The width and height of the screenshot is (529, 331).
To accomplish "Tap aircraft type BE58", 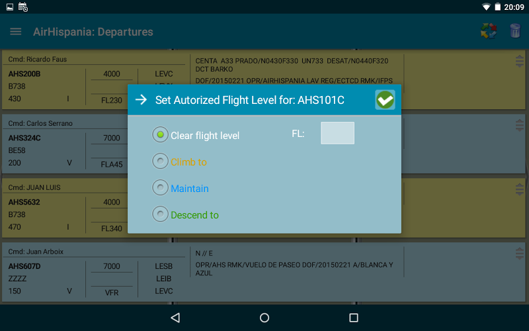I will click(17, 151).
